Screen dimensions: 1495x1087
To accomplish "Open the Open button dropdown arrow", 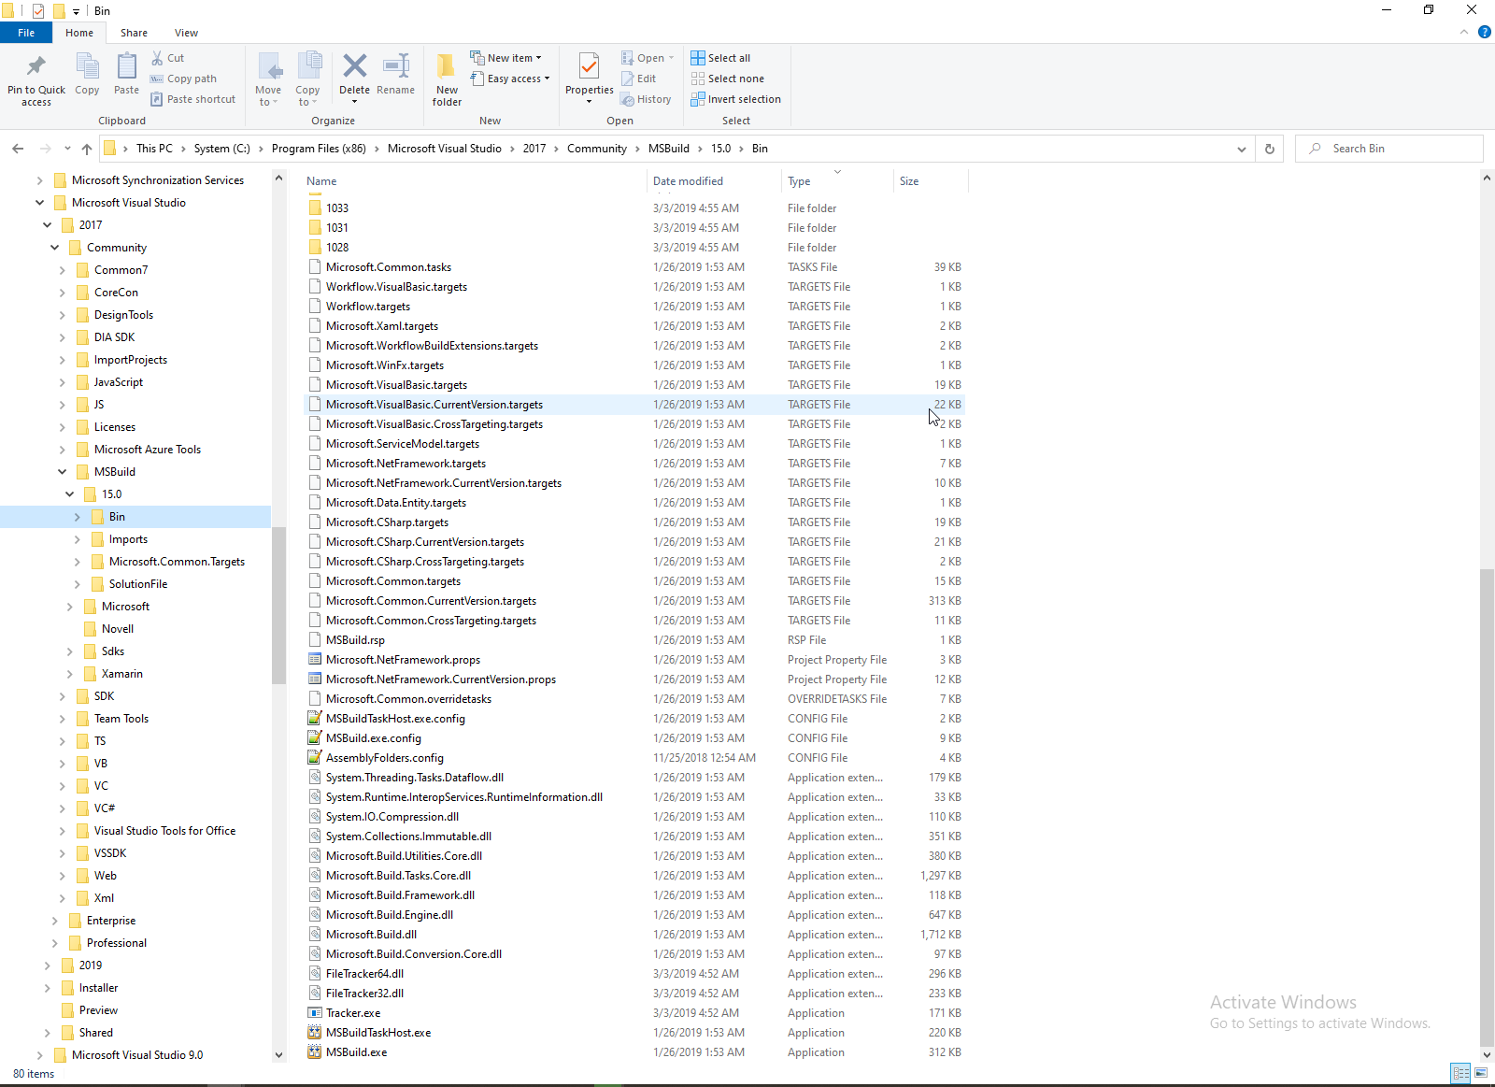I will (x=671, y=58).
